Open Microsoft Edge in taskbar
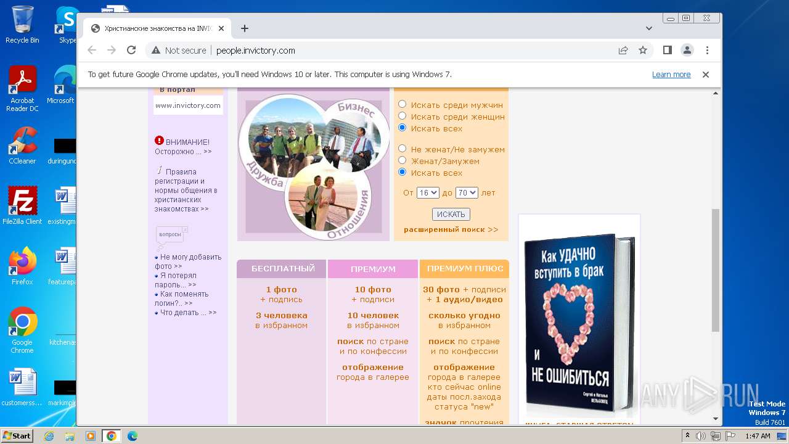Viewport: 789px width, 444px height. pyautogui.click(x=132, y=436)
